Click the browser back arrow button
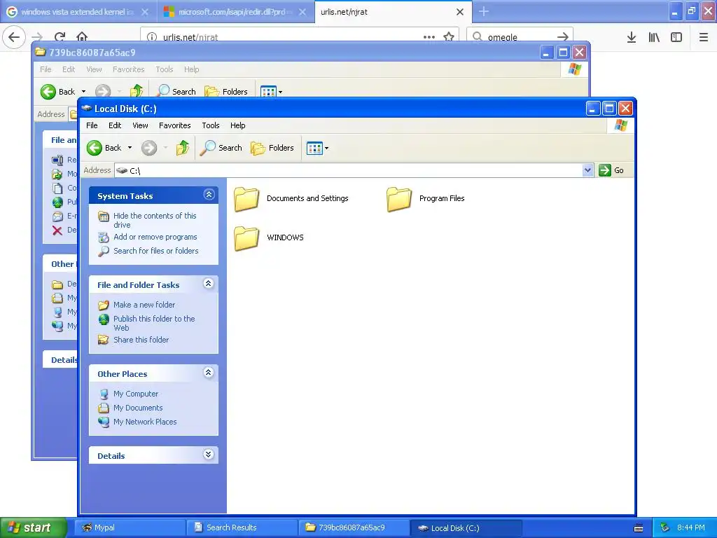 click(14, 36)
